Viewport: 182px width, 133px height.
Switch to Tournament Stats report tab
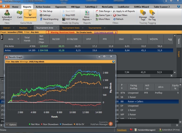click(71, 28)
